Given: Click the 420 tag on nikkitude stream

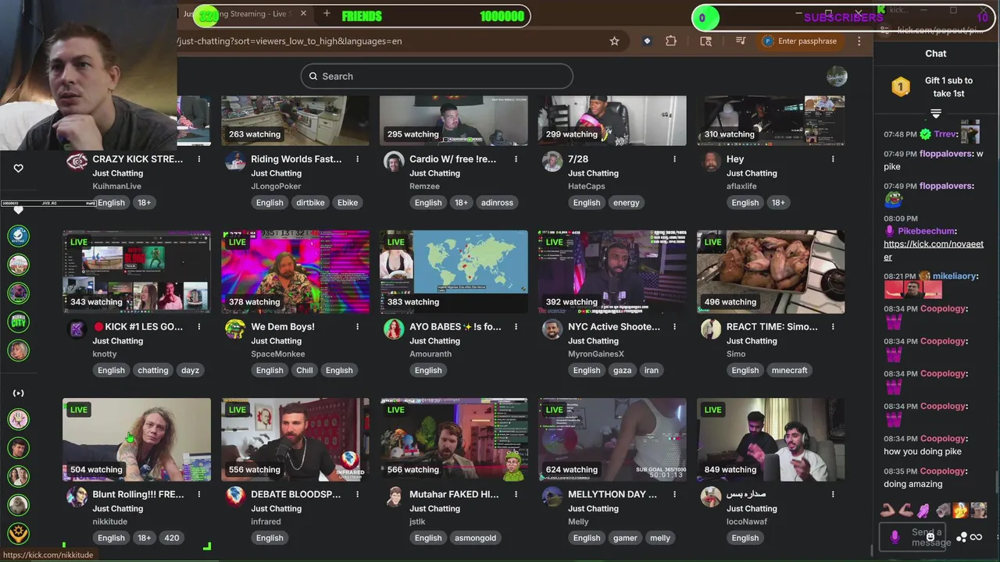Looking at the screenshot, I should tap(172, 538).
